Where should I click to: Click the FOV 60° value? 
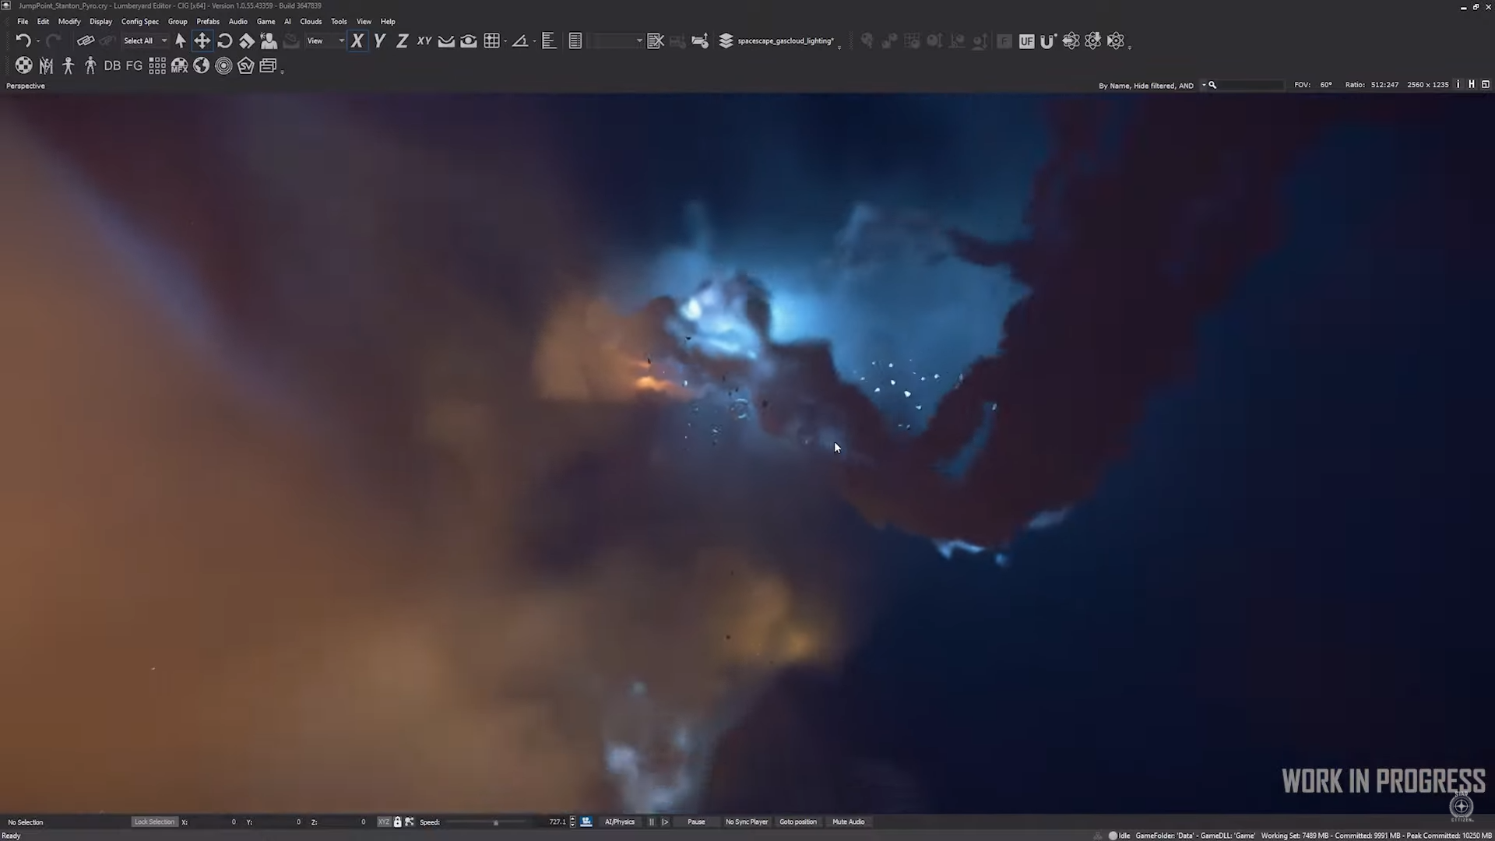[1326, 85]
